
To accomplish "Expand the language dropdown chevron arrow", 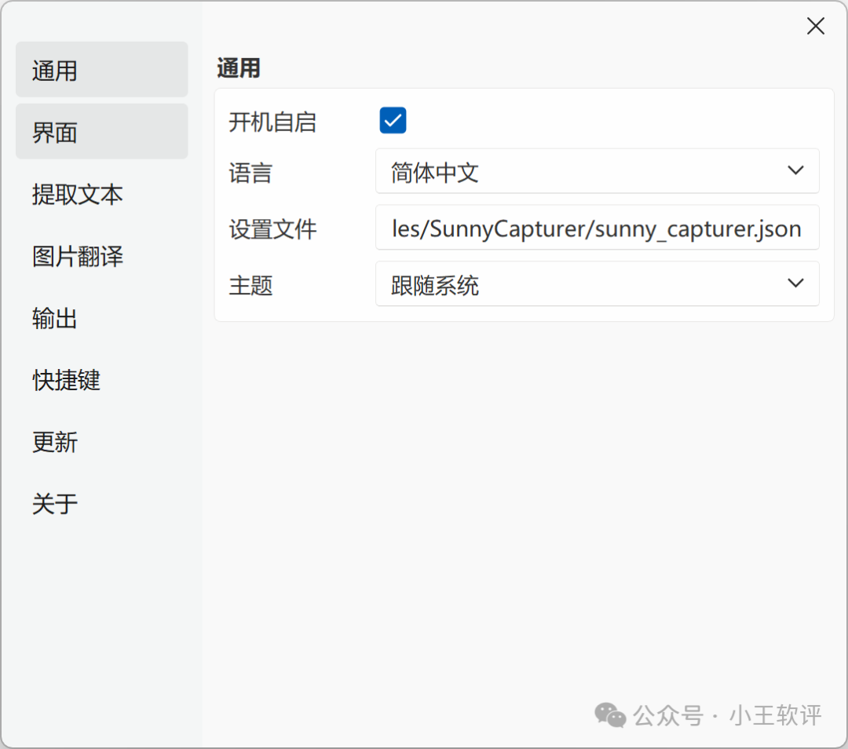I will (x=795, y=170).
